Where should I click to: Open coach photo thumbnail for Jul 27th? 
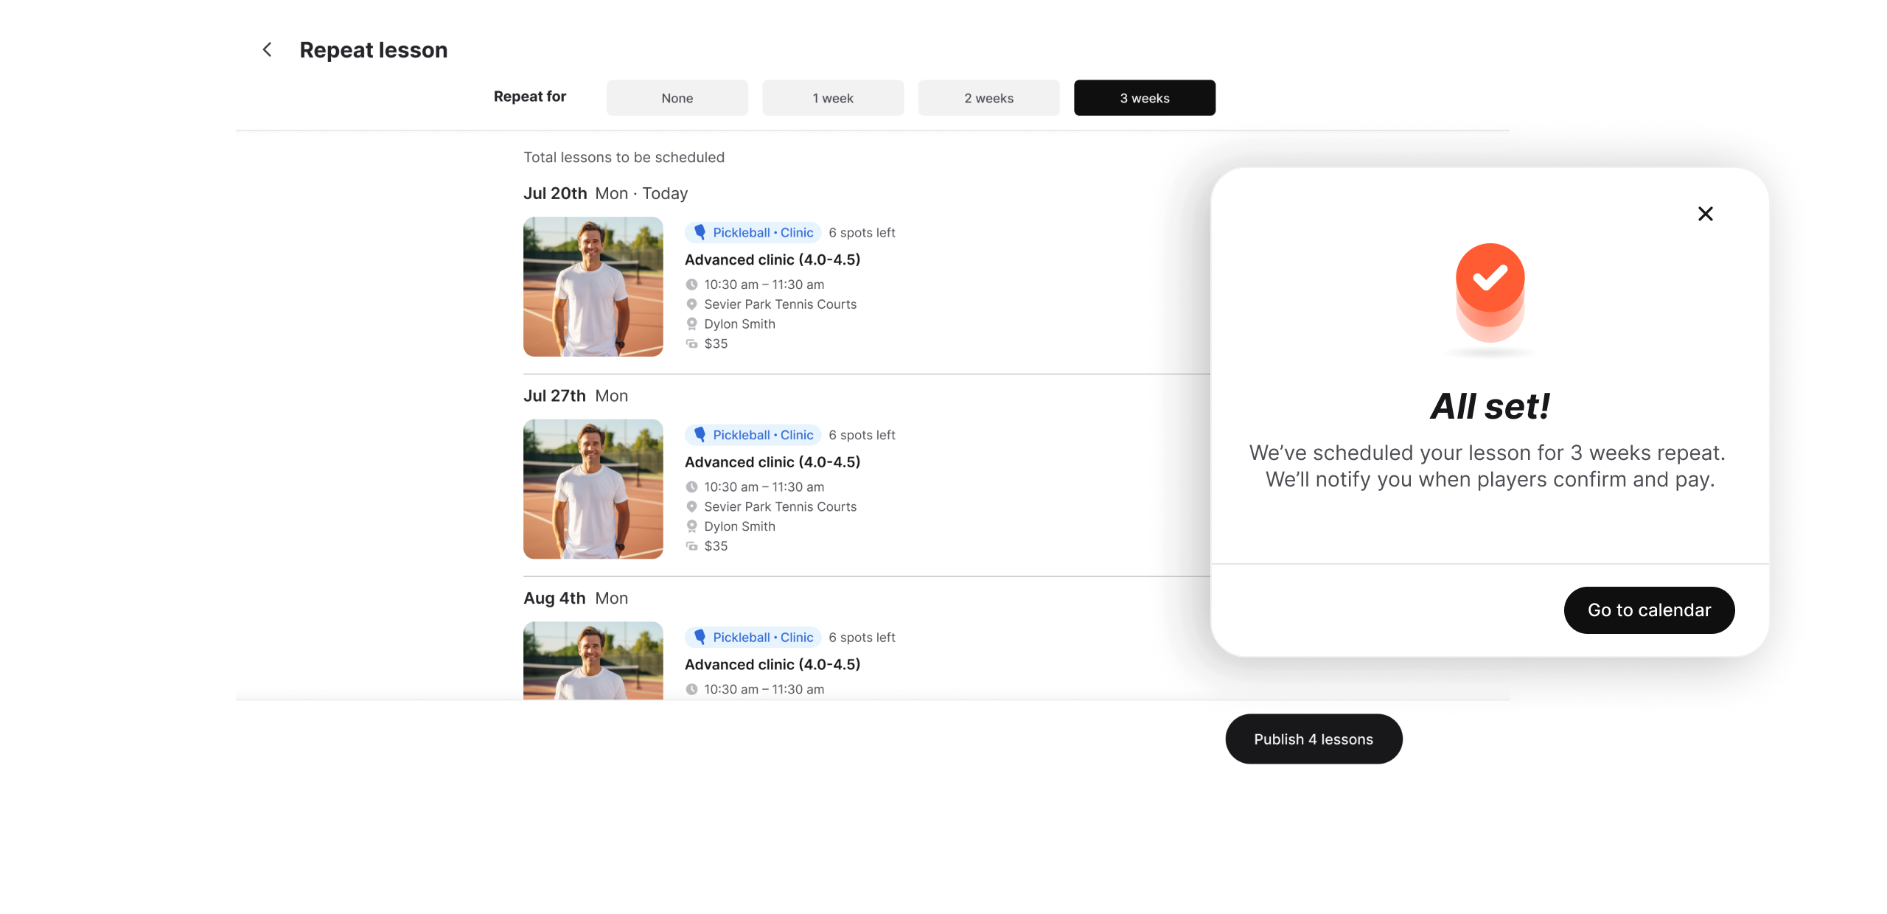[593, 489]
